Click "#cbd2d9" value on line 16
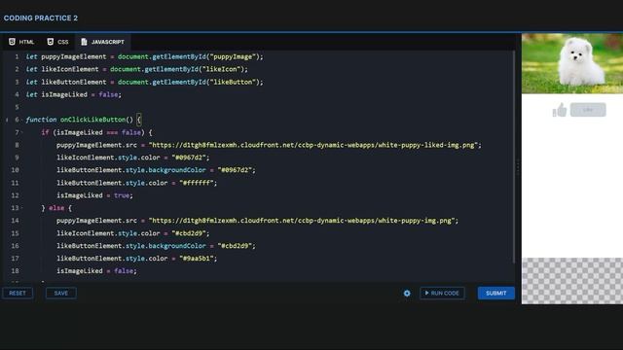The width and height of the screenshot is (623, 350). pos(235,246)
